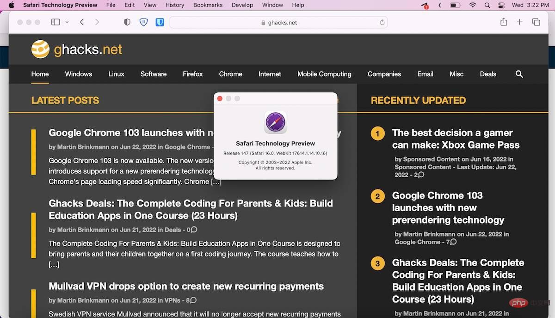
Task: Switch to the Firefox category tab
Action: coord(192,74)
